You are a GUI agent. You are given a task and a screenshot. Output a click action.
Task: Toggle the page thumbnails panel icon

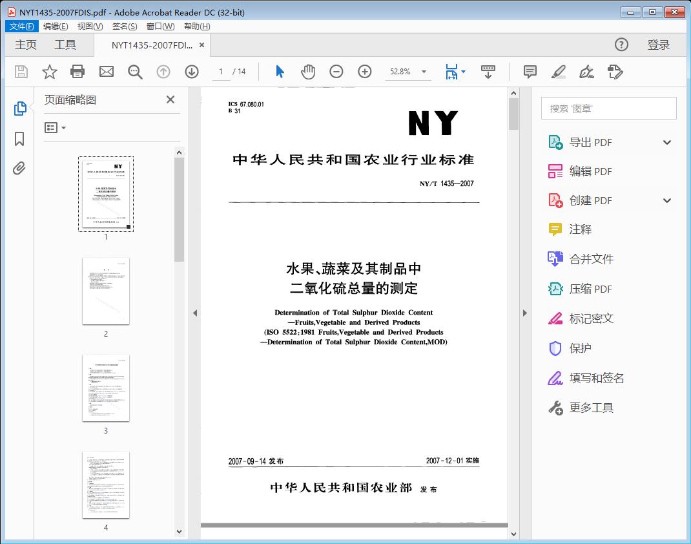tap(19, 109)
